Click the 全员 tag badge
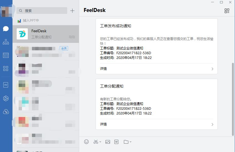235x152 pixels. 64,48
